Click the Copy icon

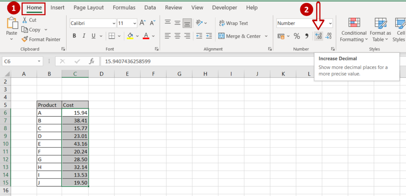point(25,30)
